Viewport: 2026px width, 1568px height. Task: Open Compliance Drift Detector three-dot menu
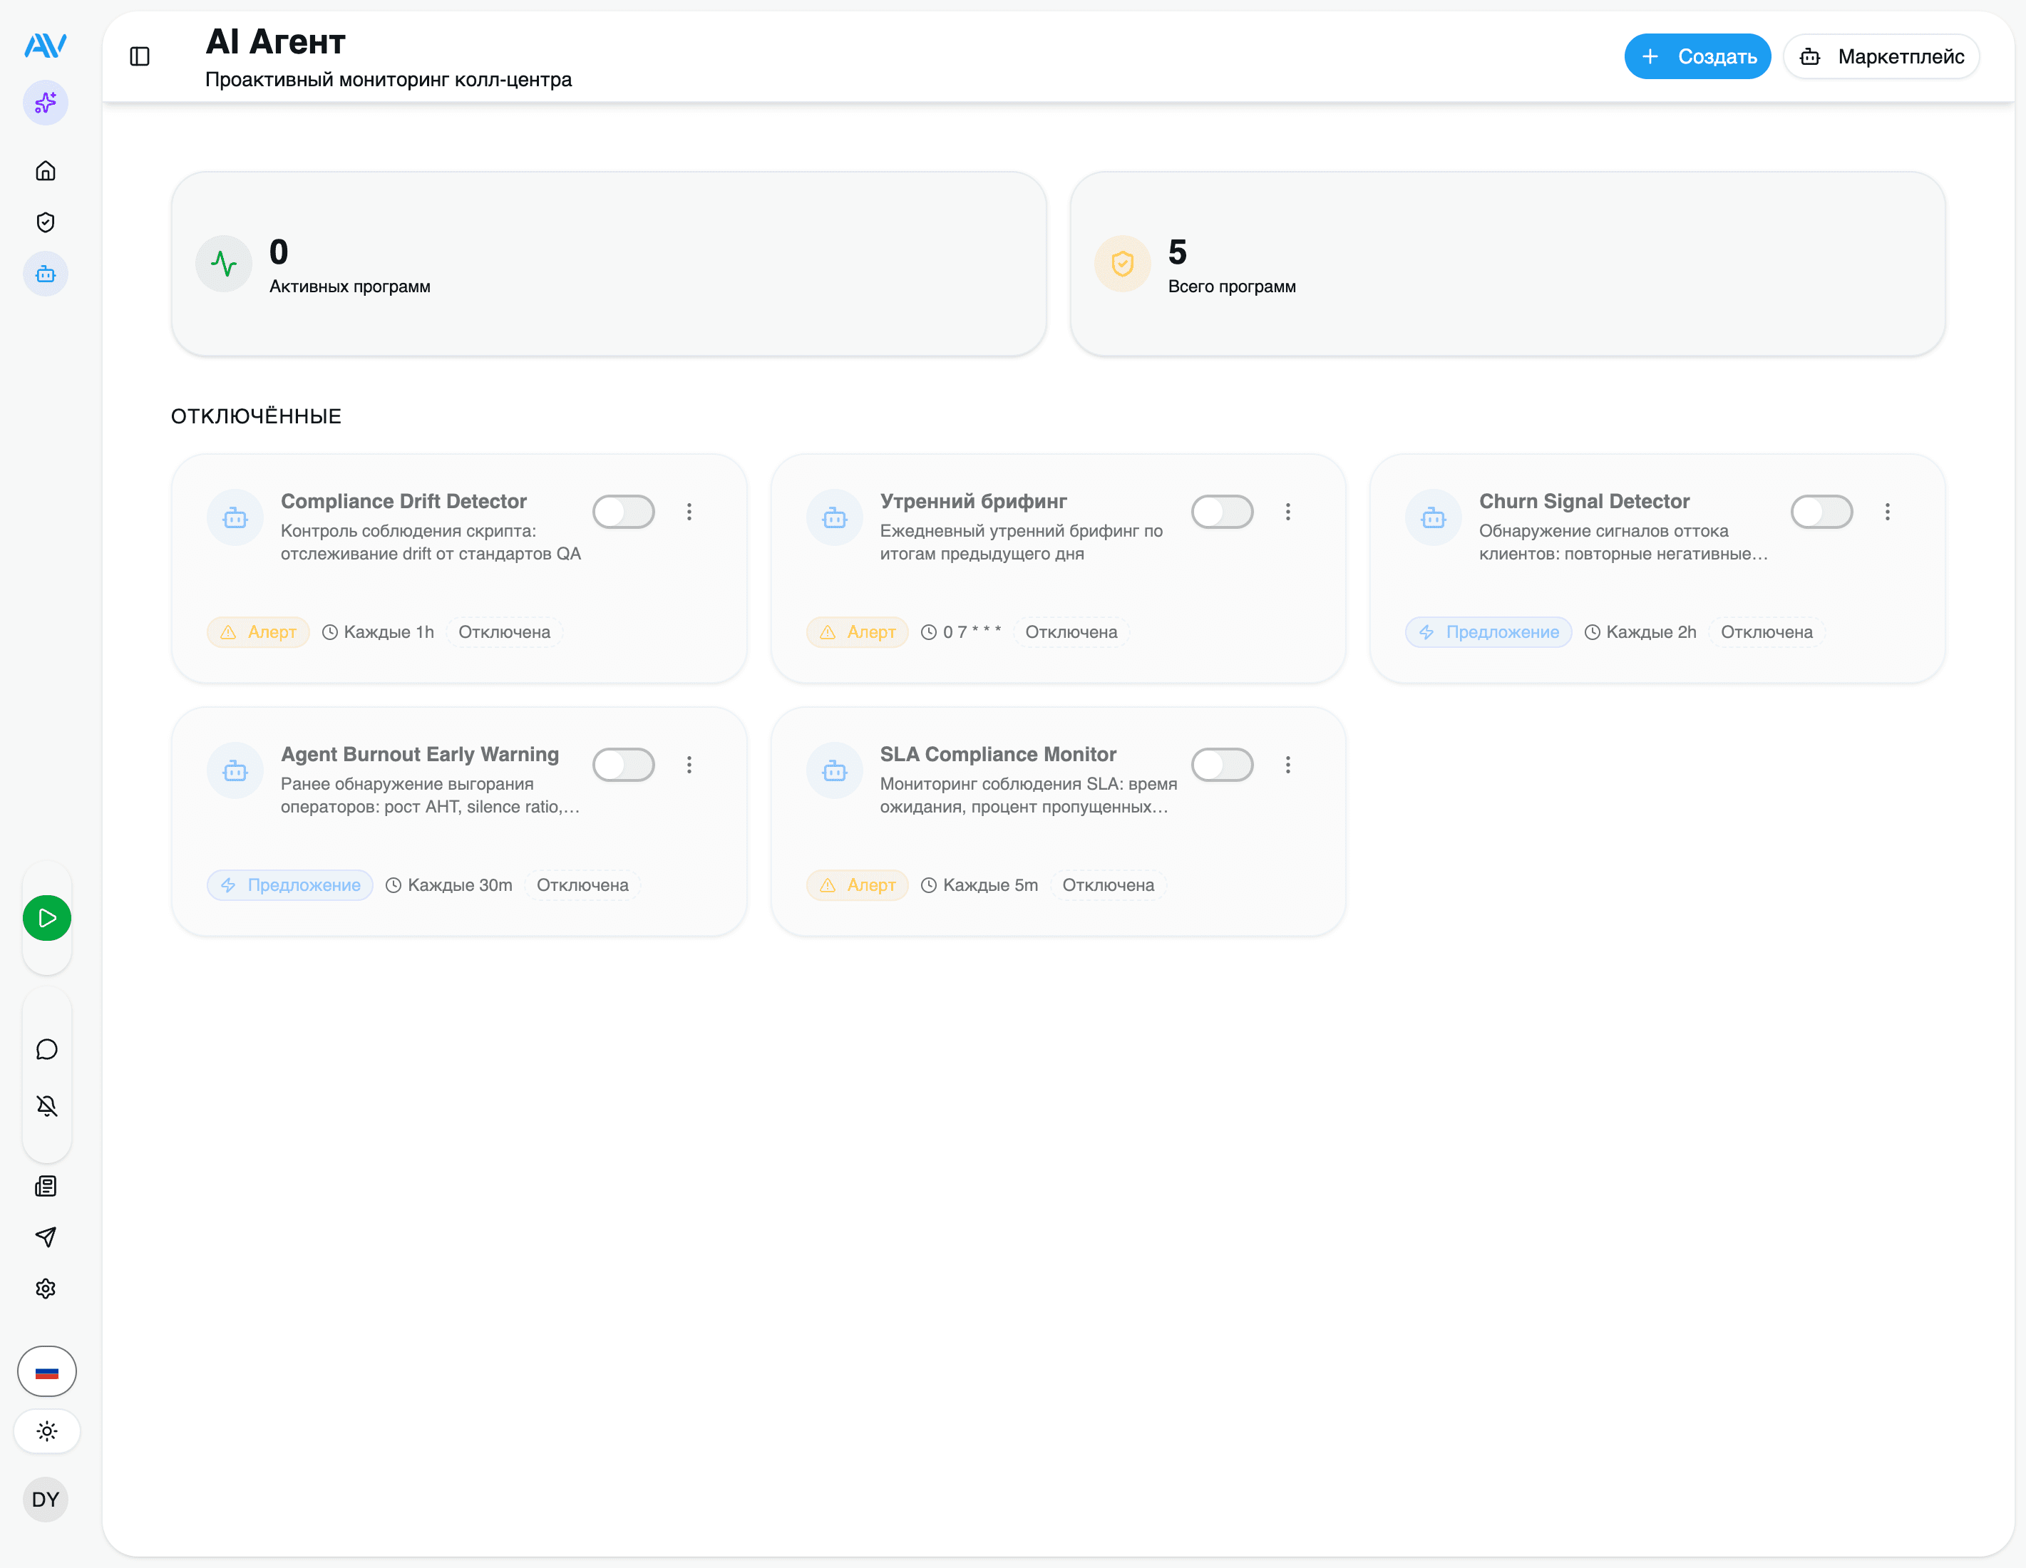689,512
